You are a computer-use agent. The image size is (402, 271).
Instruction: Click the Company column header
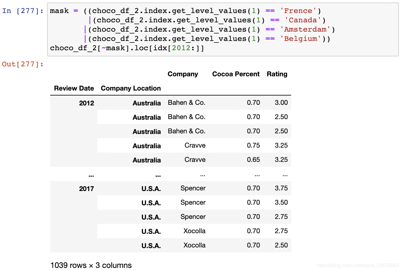183,74
